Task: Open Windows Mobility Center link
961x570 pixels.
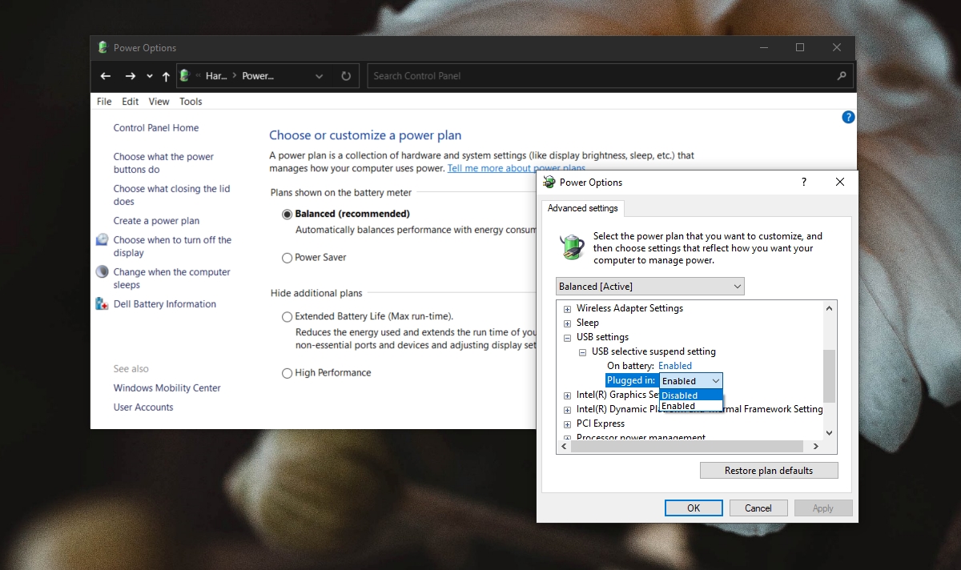Action: point(167,388)
